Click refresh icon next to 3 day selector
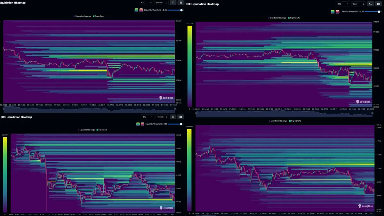Screen dimensions: 384x216 pos(370,4)
